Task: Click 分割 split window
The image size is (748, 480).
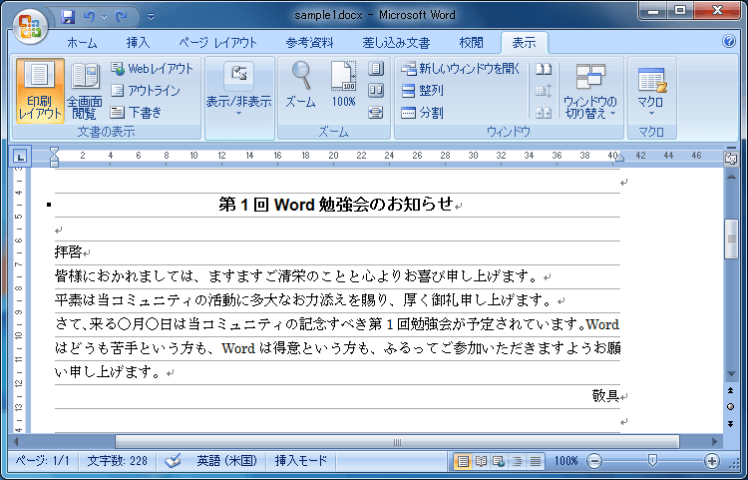Action: [x=422, y=113]
